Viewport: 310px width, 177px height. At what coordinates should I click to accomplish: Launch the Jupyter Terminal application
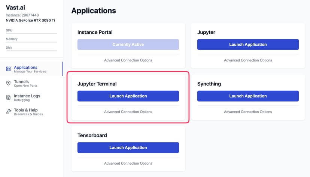coord(128,96)
